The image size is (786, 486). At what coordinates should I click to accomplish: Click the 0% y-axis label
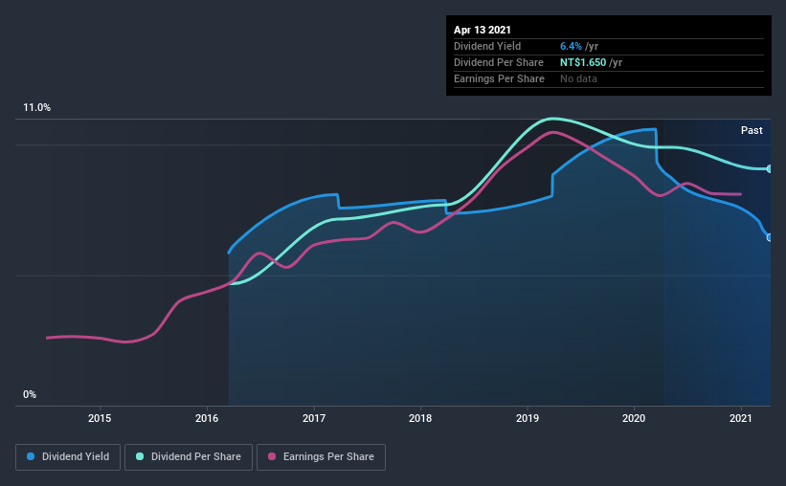point(30,395)
